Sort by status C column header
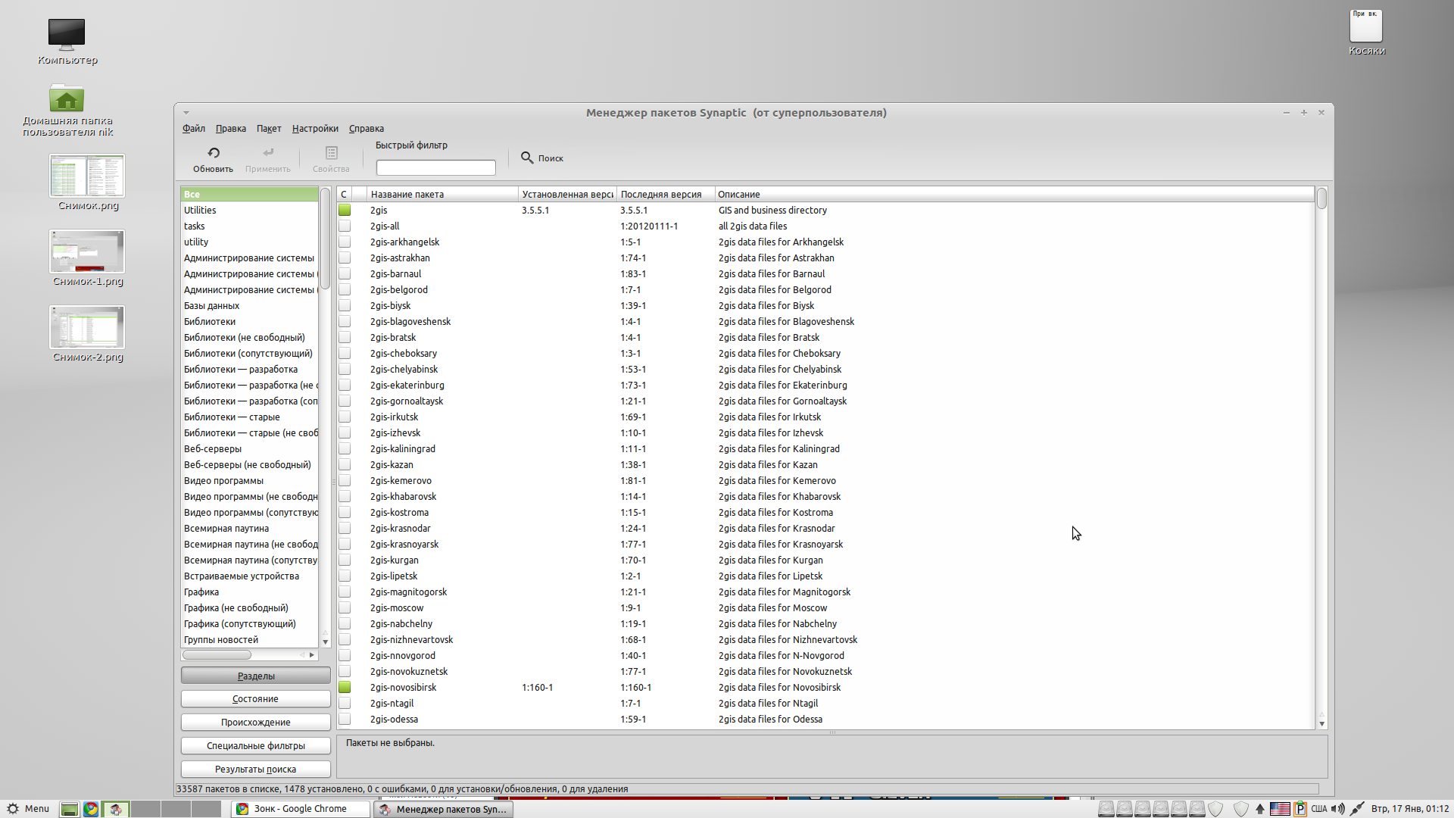 [344, 194]
